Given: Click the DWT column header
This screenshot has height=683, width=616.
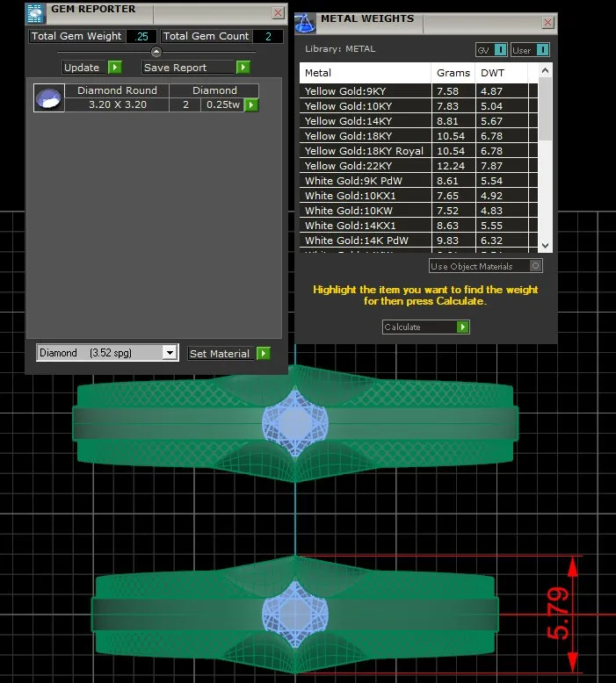Looking at the screenshot, I should tap(502, 73).
